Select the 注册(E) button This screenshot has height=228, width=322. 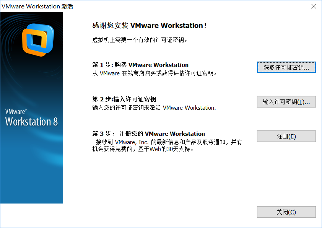click(286, 136)
